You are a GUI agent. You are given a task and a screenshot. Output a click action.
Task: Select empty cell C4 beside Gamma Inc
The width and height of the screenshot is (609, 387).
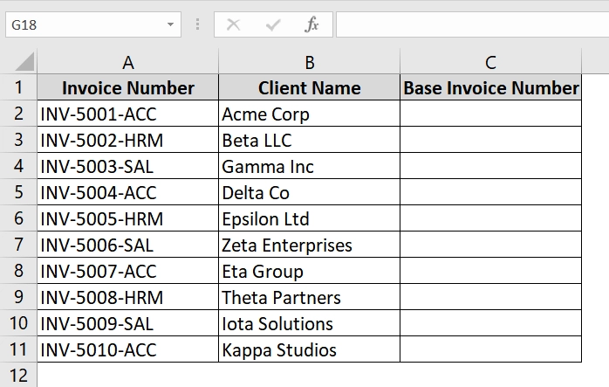pos(490,166)
